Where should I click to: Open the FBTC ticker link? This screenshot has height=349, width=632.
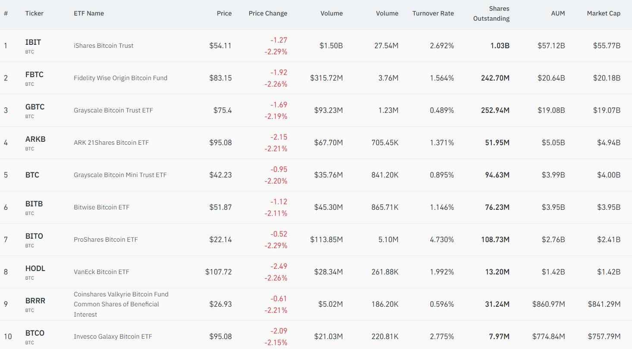tap(35, 75)
